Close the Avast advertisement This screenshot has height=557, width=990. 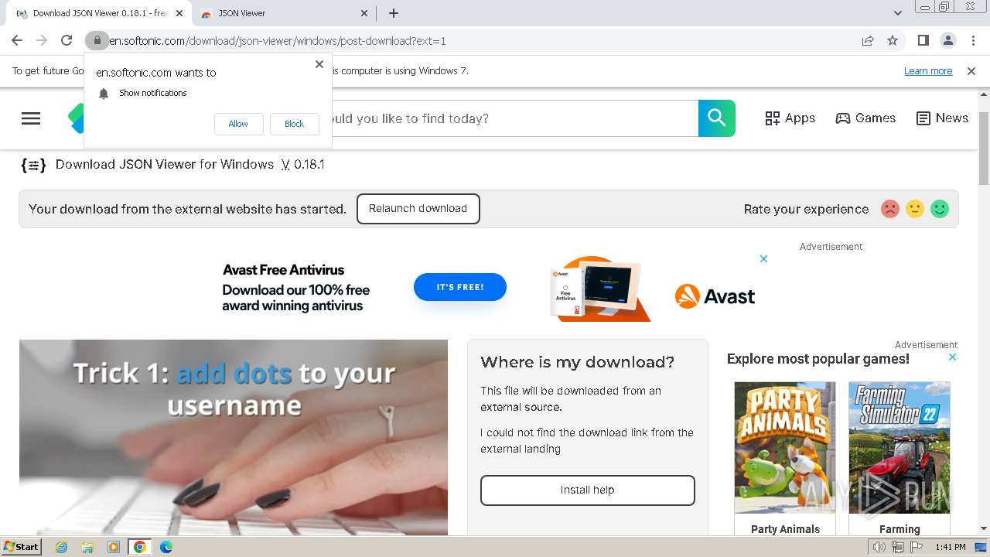point(763,259)
